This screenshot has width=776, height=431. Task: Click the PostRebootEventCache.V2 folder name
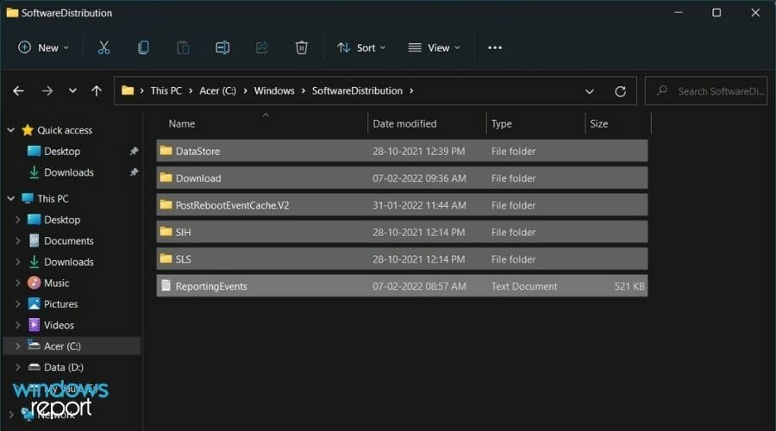232,205
